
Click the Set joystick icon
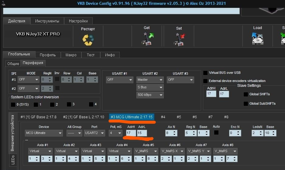point(179,40)
